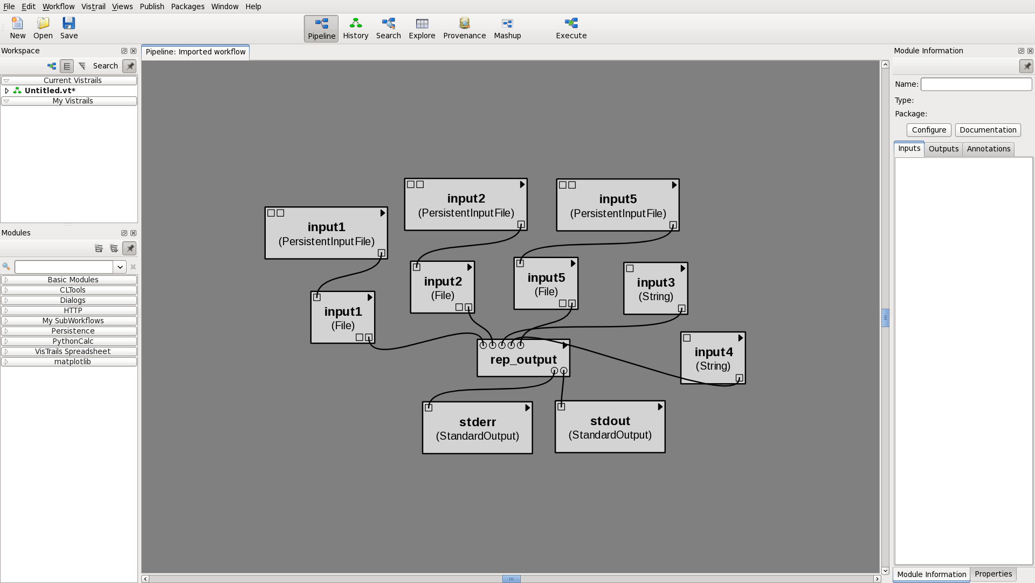Click the Save toolbar icon
The height and width of the screenshot is (583, 1035).
click(x=68, y=23)
